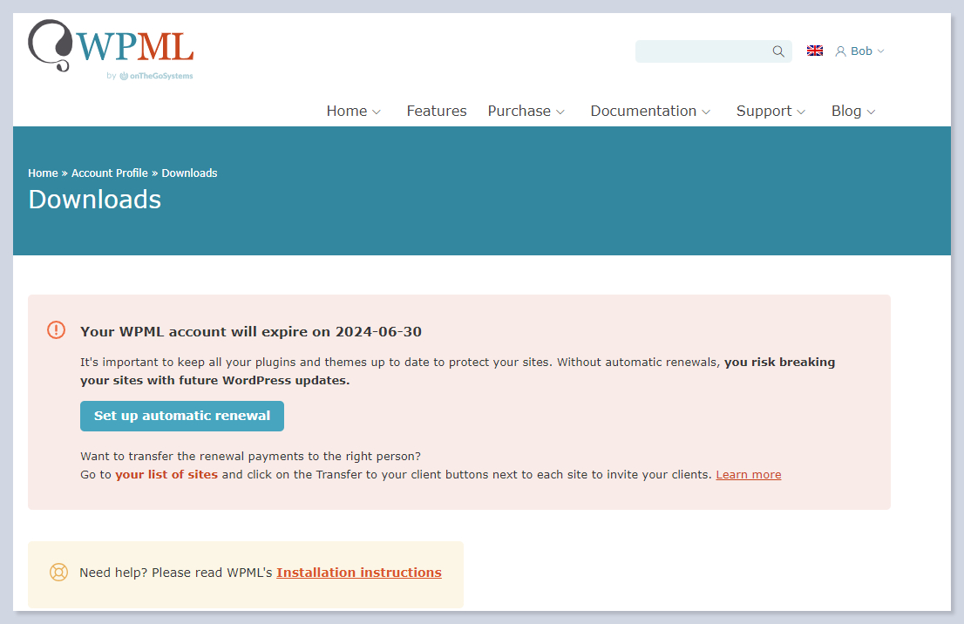This screenshot has height=624, width=964.
Task: Expand the Support menu chevron
Action: tap(801, 112)
